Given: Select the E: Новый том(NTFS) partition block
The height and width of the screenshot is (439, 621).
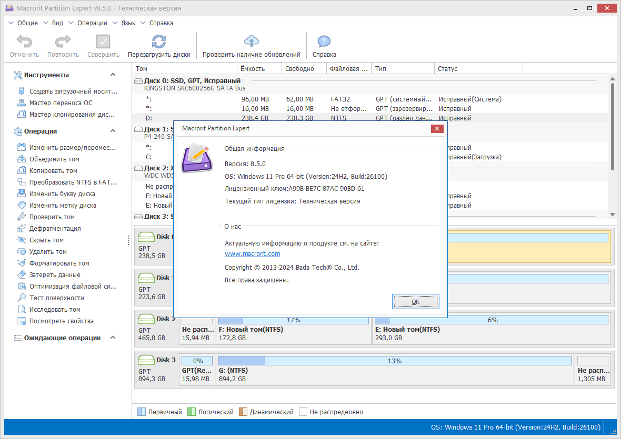Looking at the screenshot, I should point(491,330).
